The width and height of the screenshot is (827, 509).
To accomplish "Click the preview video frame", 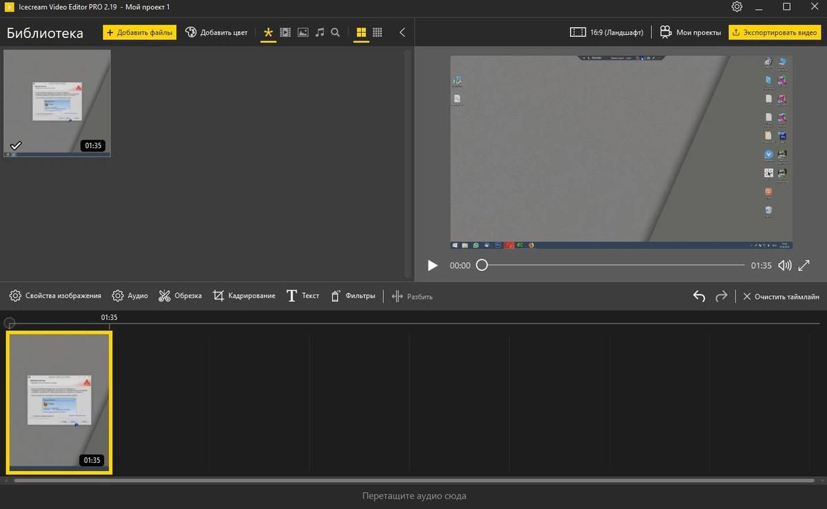I will point(621,152).
